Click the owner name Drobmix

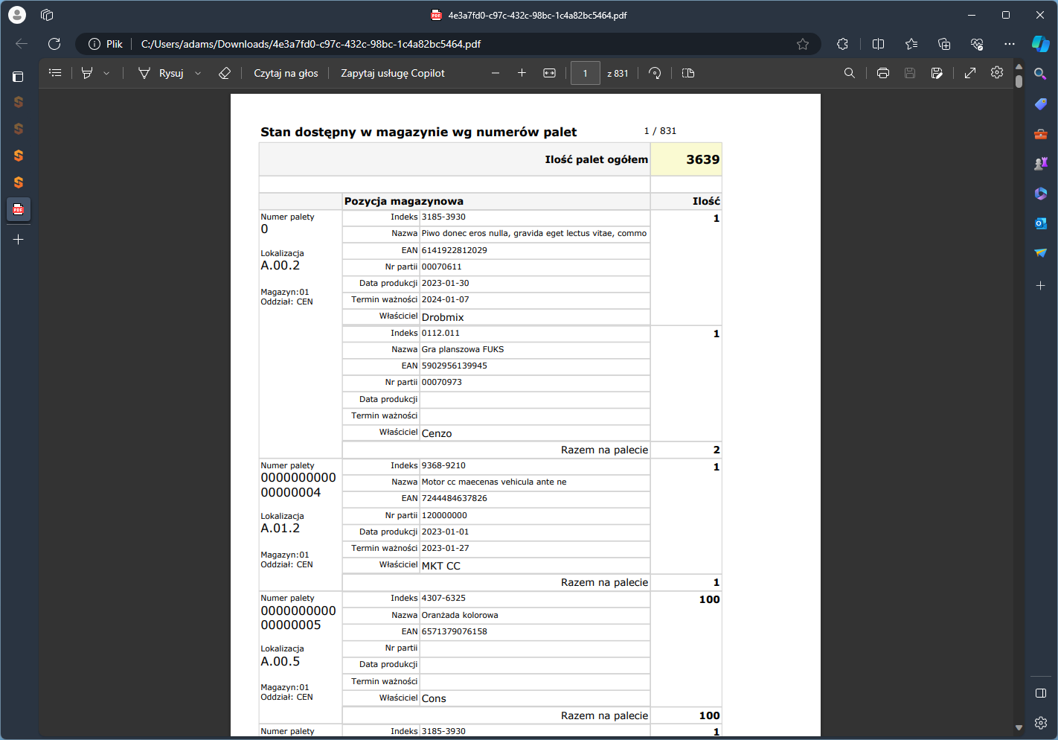pyautogui.click(x=443, y=317)
